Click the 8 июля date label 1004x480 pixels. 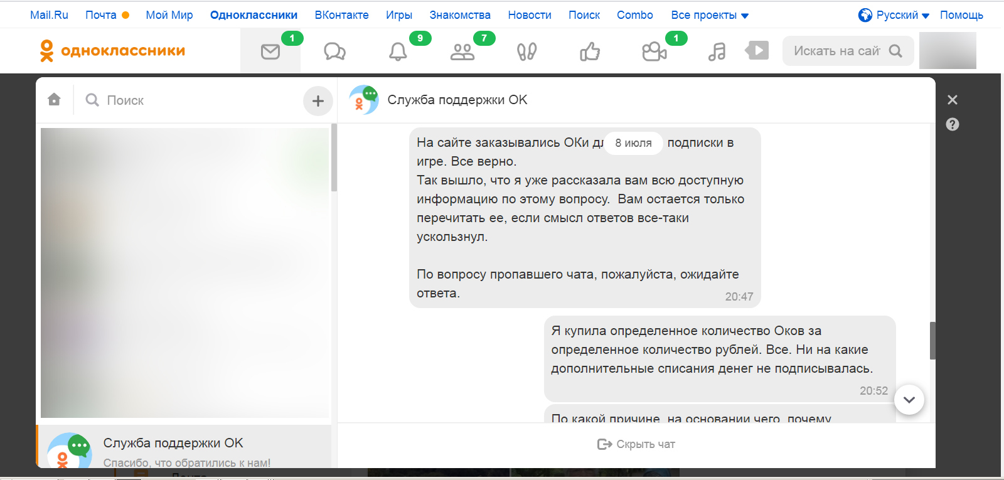(633, 143)
